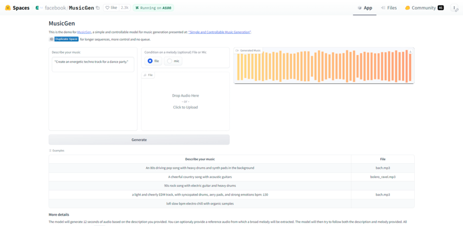Image resolution: width=463 pixels, height=226 pixels.
Task: Switch to the Files tab
Action: point(388,8)
